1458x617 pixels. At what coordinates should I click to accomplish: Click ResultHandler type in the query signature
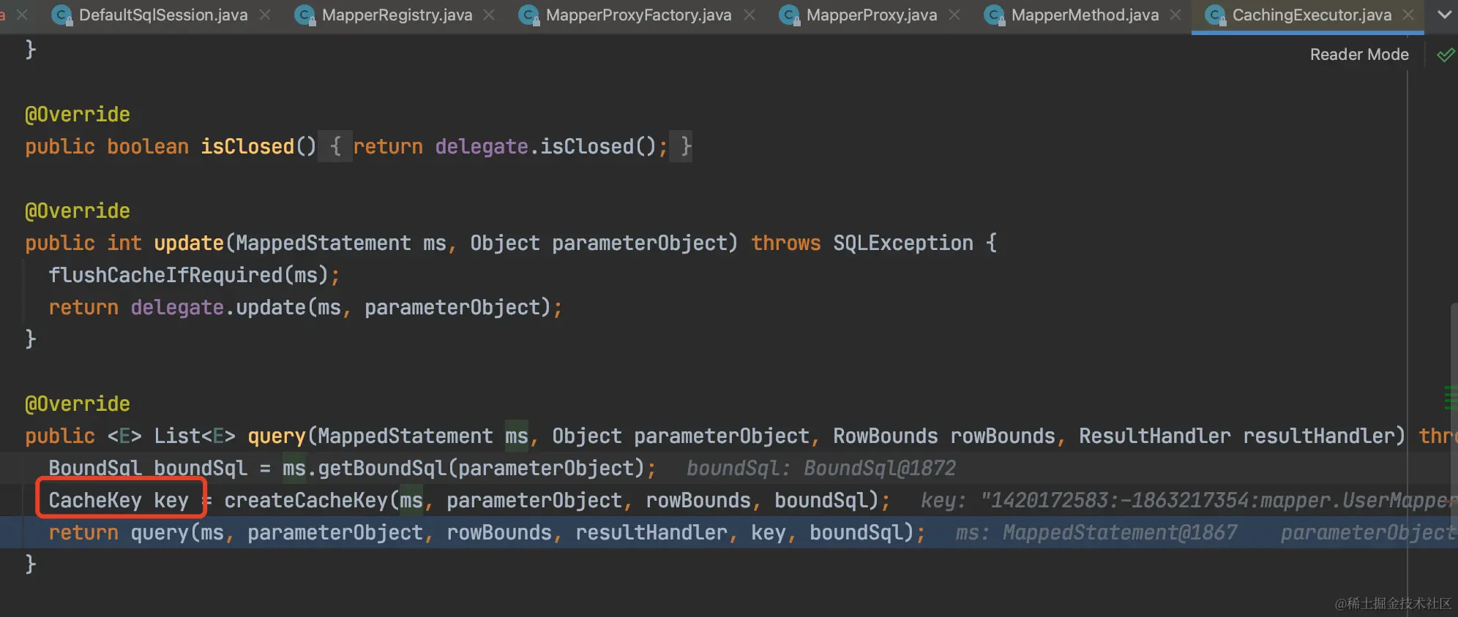pyautogui.click(x=1155, y=436)
